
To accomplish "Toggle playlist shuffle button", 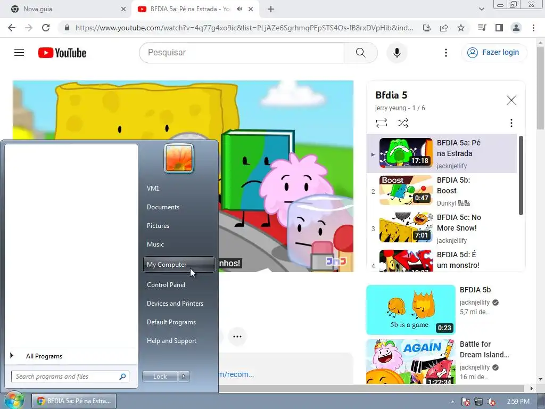I will click(402, 123).
